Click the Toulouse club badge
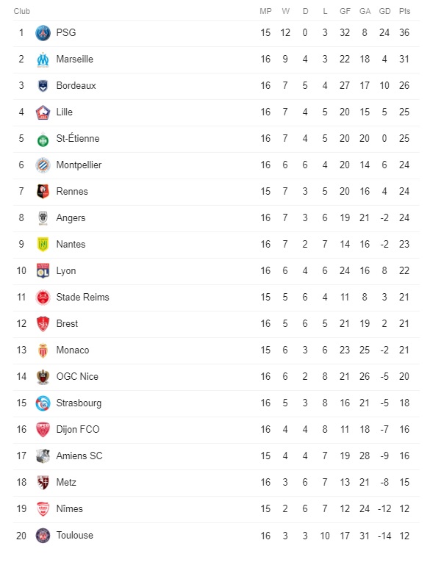 (x=43, y=536)
